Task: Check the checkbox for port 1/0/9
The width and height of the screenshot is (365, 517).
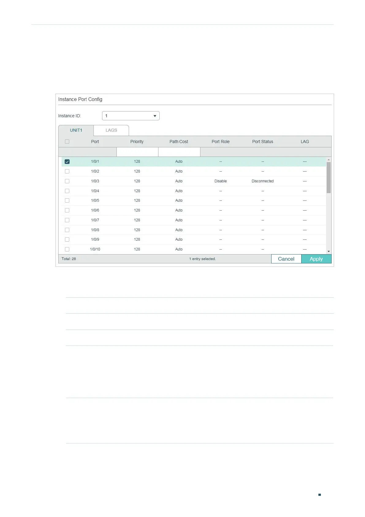Action: [x=67, y=239]
